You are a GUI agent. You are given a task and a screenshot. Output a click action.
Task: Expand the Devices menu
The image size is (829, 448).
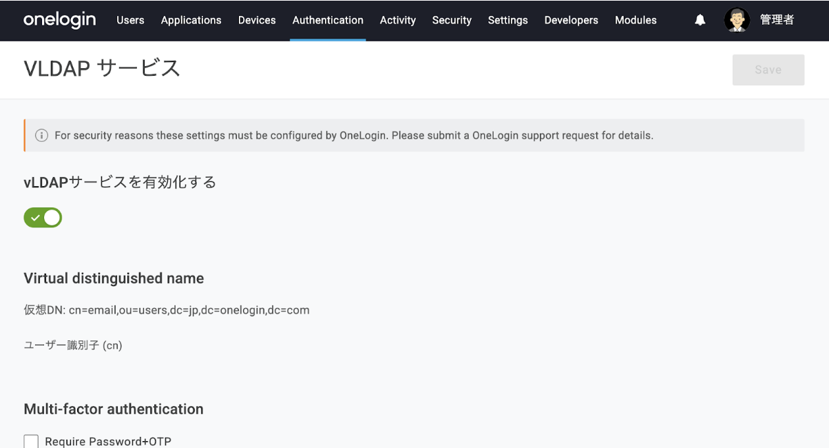(x=257, y=20)
